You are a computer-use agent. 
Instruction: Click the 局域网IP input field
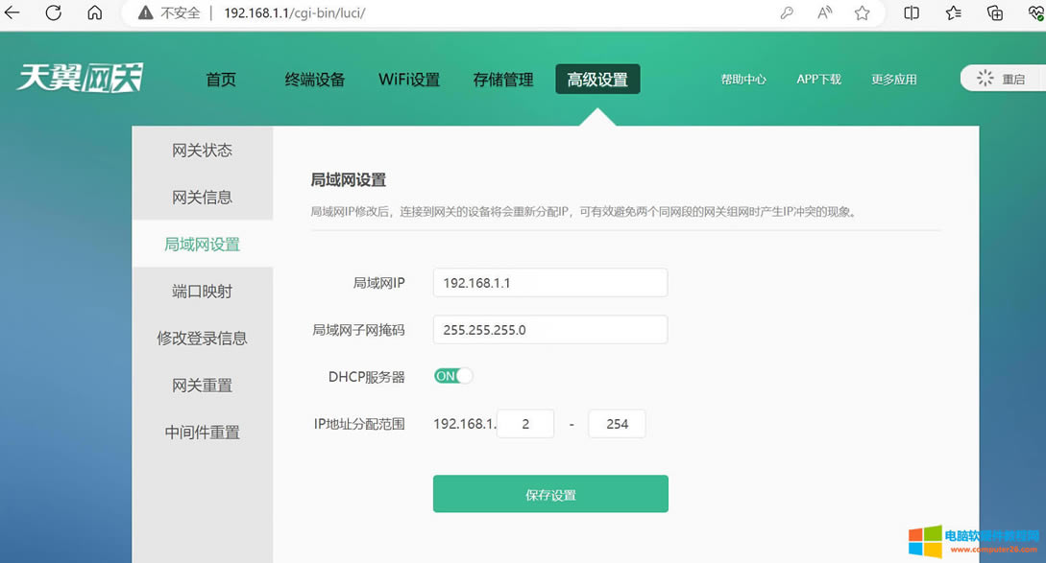point(549,283)
